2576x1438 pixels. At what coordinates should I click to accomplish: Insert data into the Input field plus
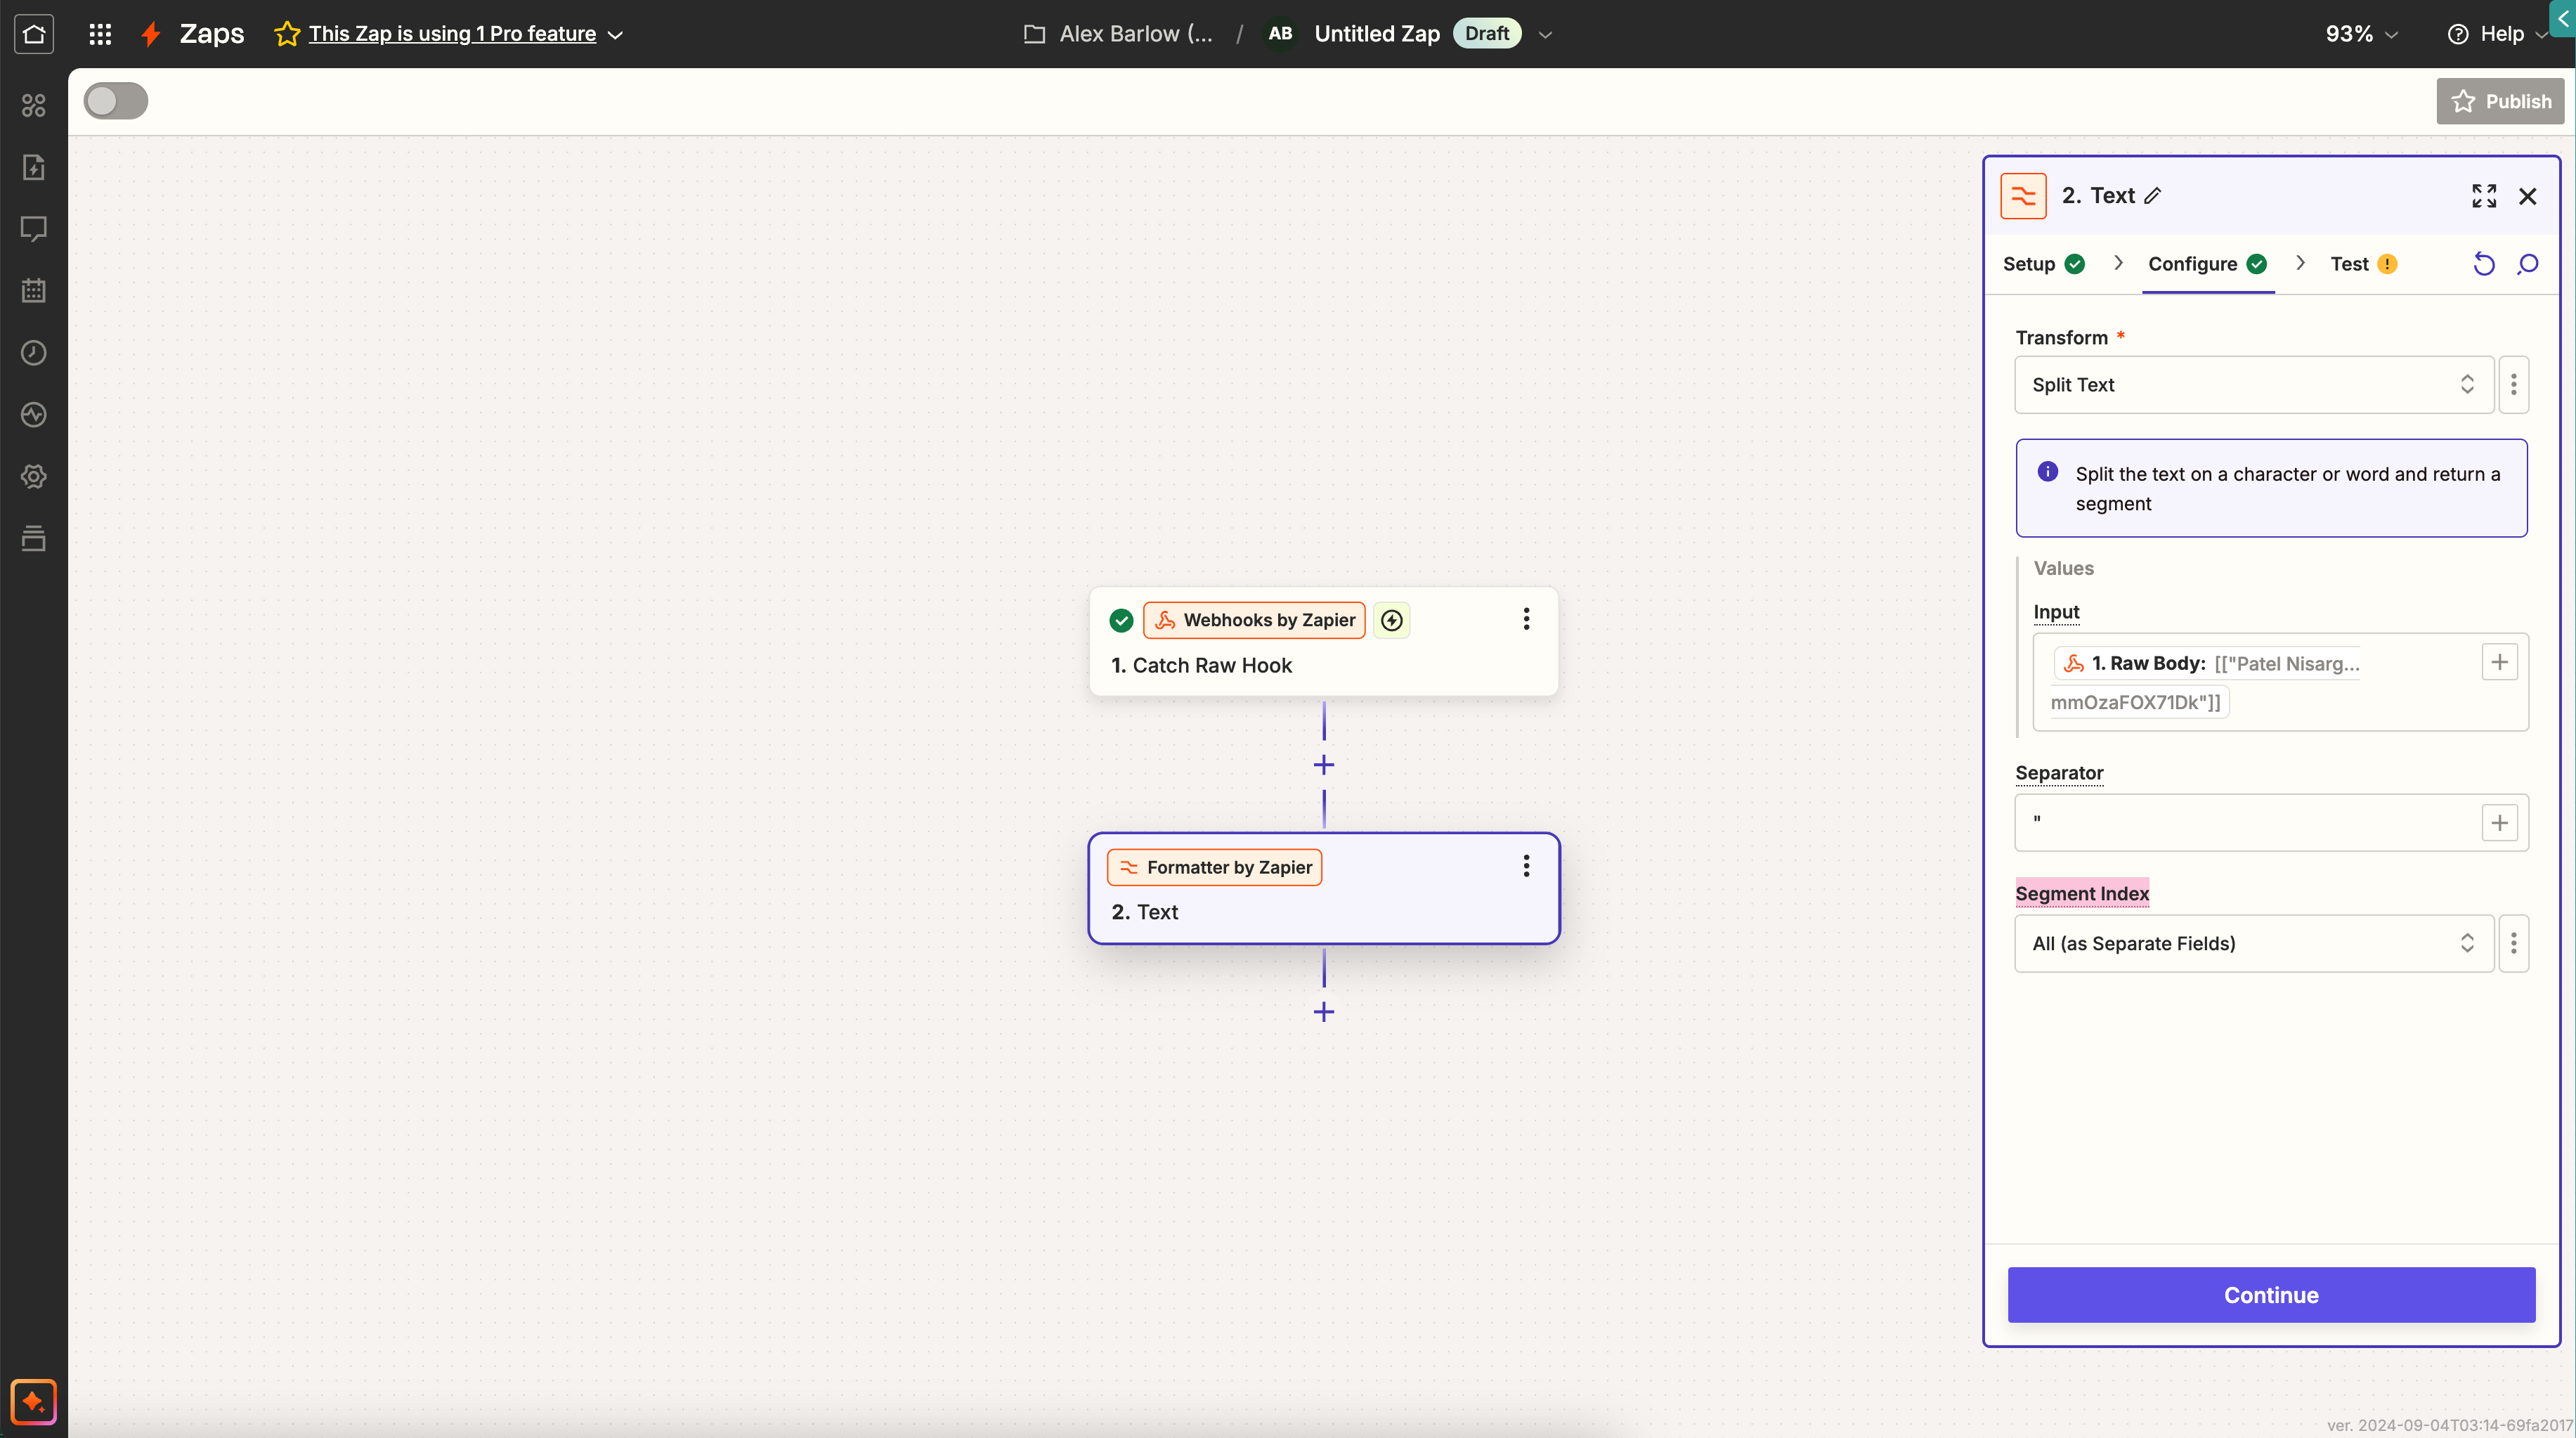click(x=2500, y=662)
